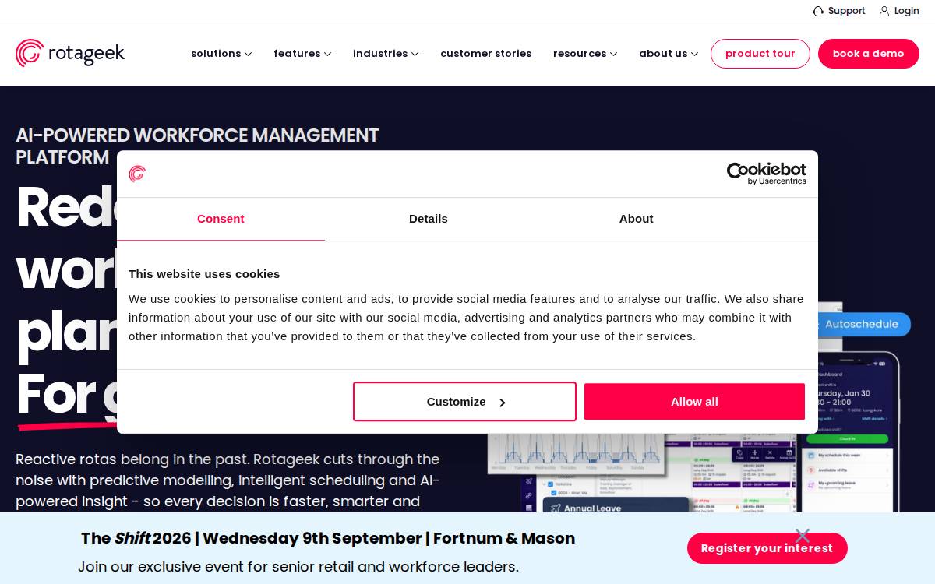Click Register your interest button

coord(767,548)
